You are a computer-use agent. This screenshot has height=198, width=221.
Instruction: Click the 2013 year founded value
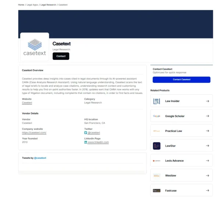click(x=25, y=142)
